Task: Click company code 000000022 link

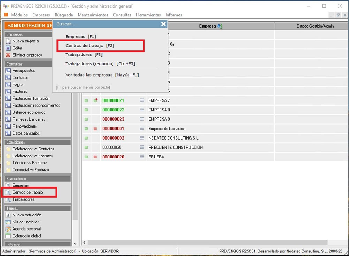Action: (113, 110)
